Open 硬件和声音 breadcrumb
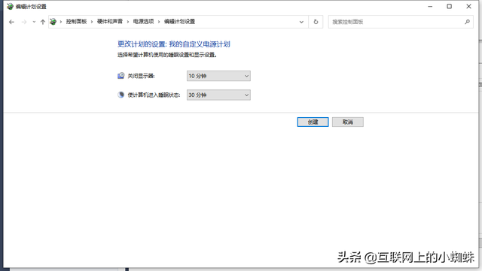The image size is (482, 271). tap(110, 22)
